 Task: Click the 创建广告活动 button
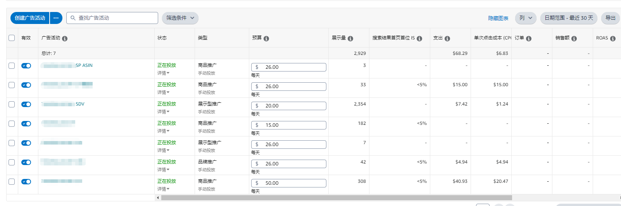tap(30, 18)
